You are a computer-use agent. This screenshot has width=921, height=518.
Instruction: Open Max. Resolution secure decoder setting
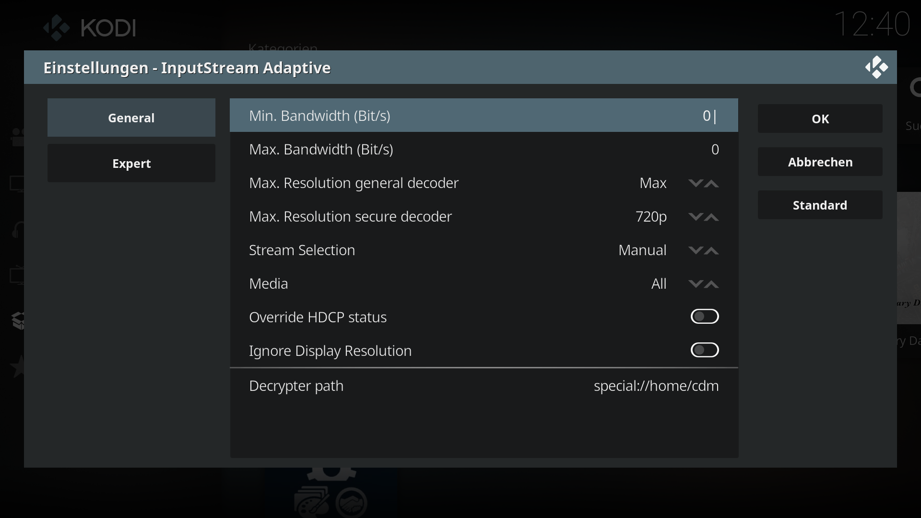click(484, 216)
